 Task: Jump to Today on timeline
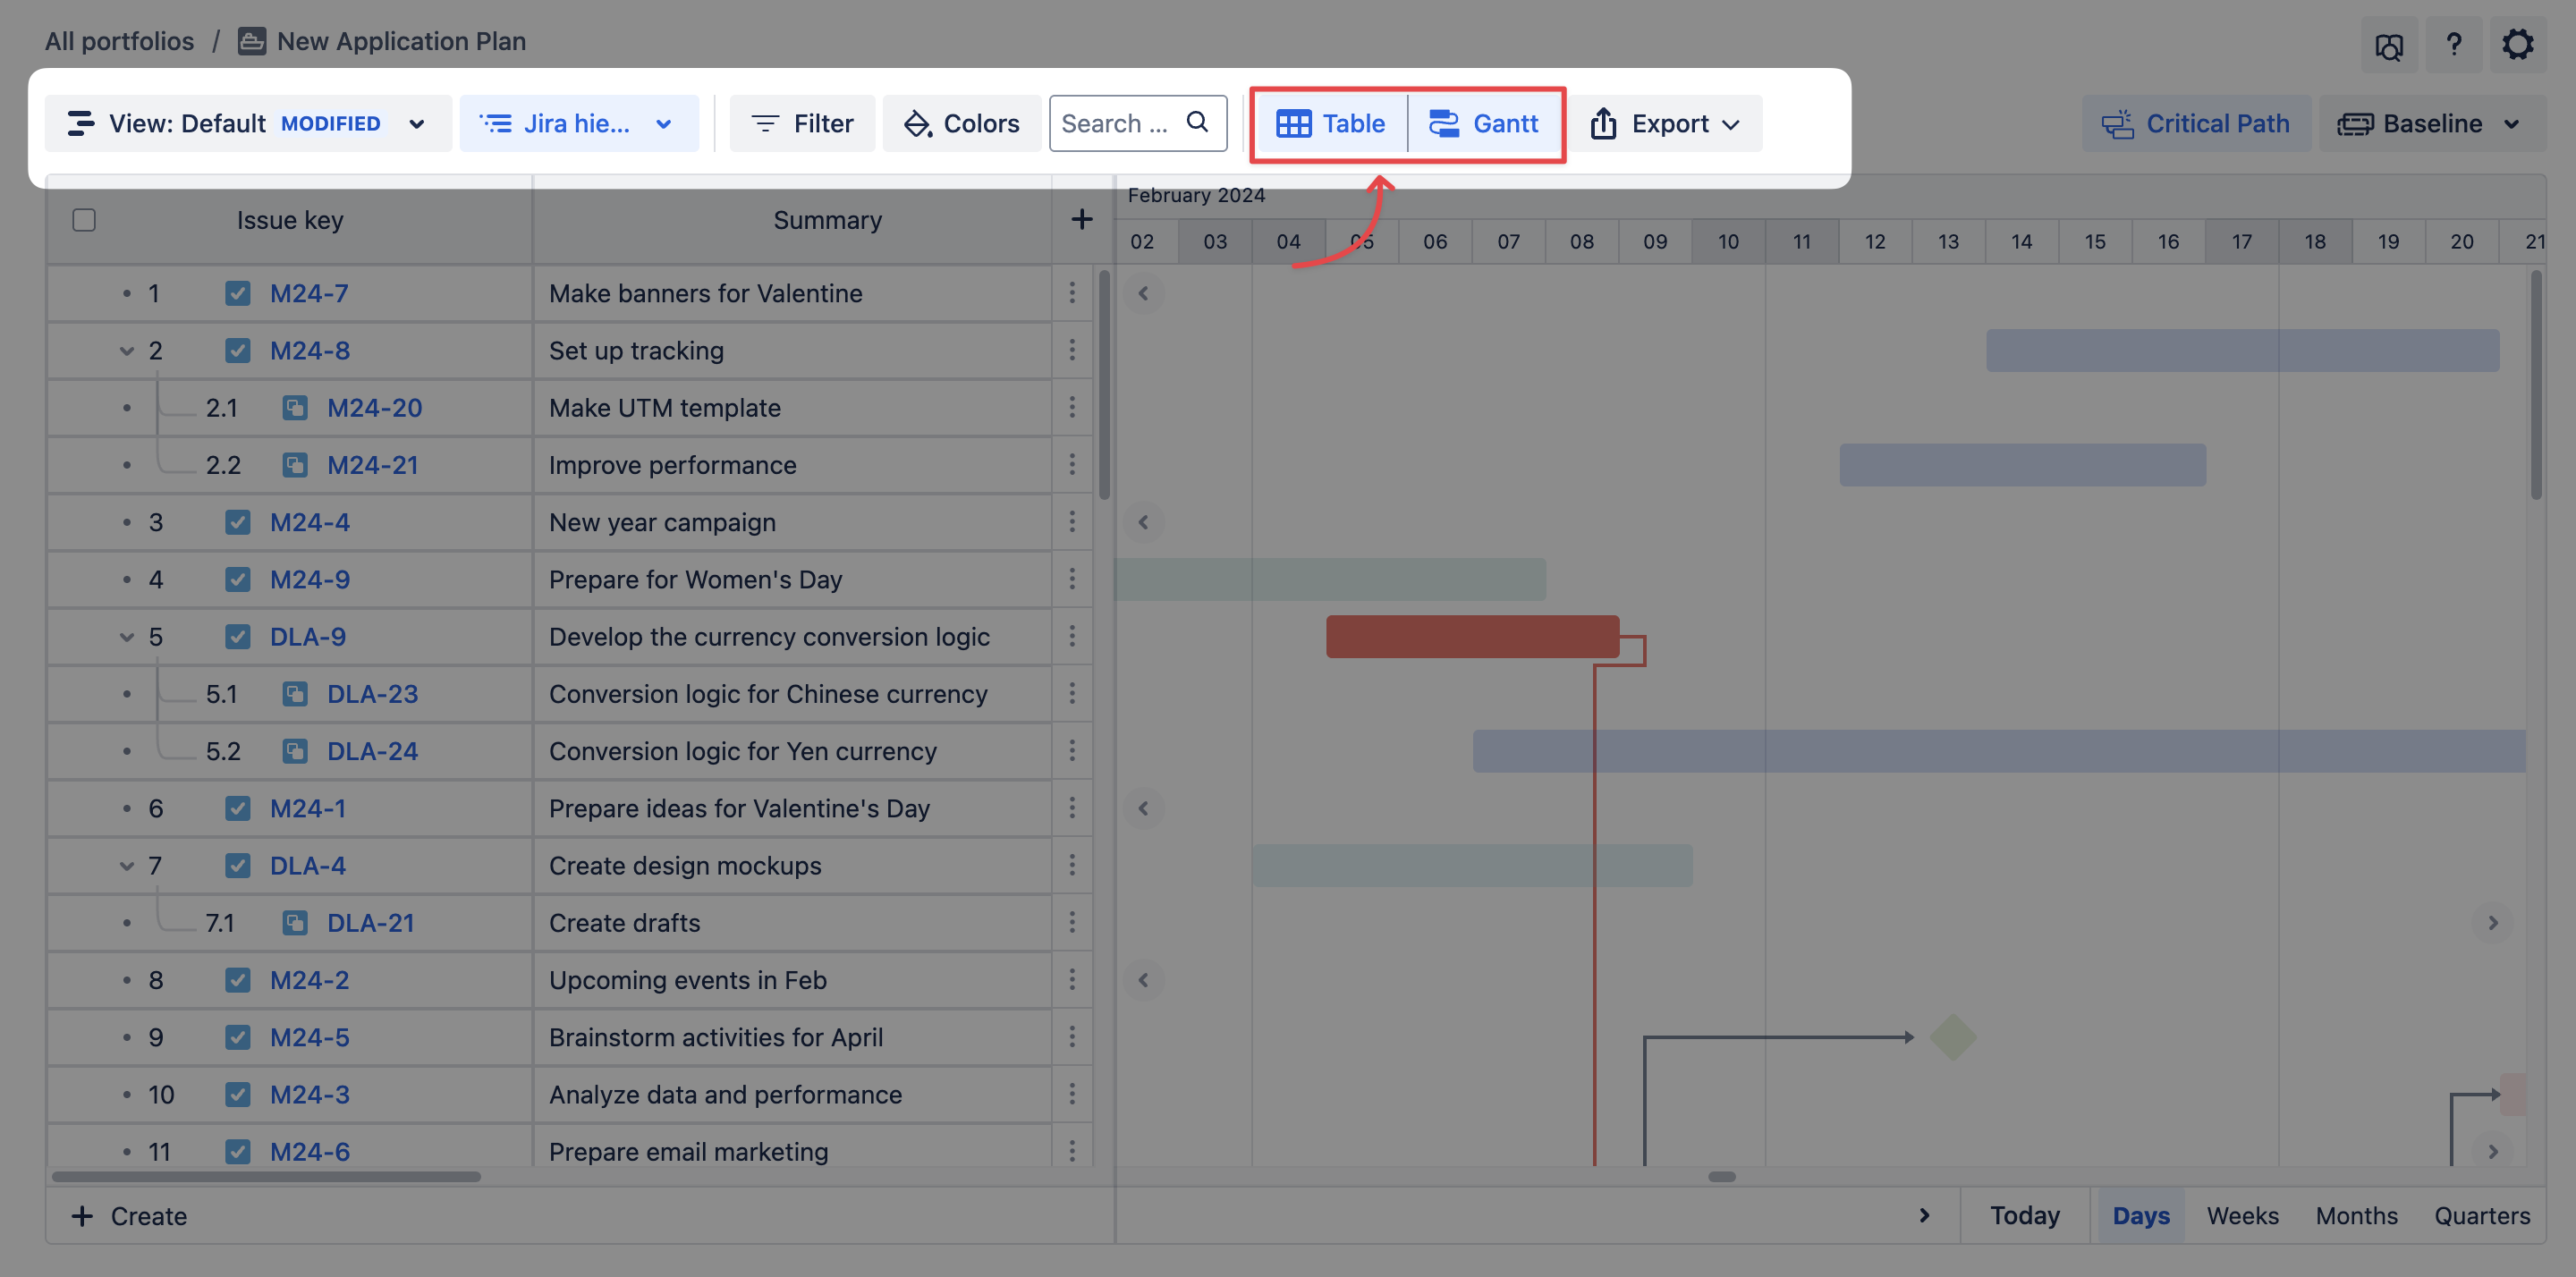coord(2024,1216)
